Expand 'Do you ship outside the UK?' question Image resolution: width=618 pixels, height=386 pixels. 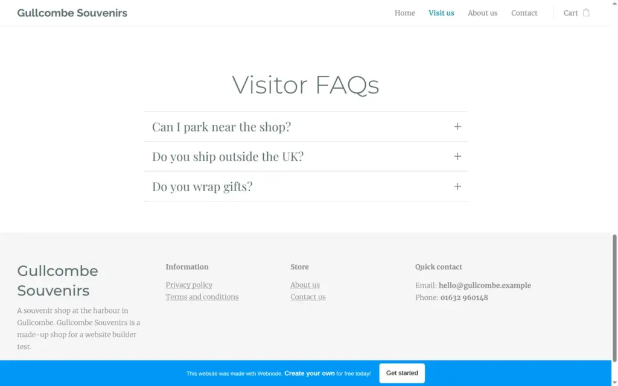305,156
